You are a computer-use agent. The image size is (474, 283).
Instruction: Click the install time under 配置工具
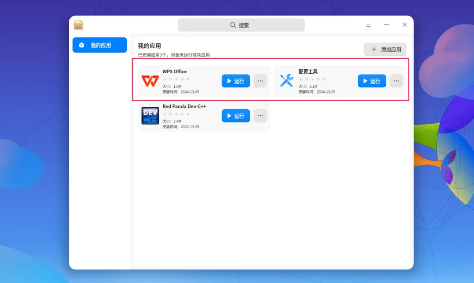point(317,92)
